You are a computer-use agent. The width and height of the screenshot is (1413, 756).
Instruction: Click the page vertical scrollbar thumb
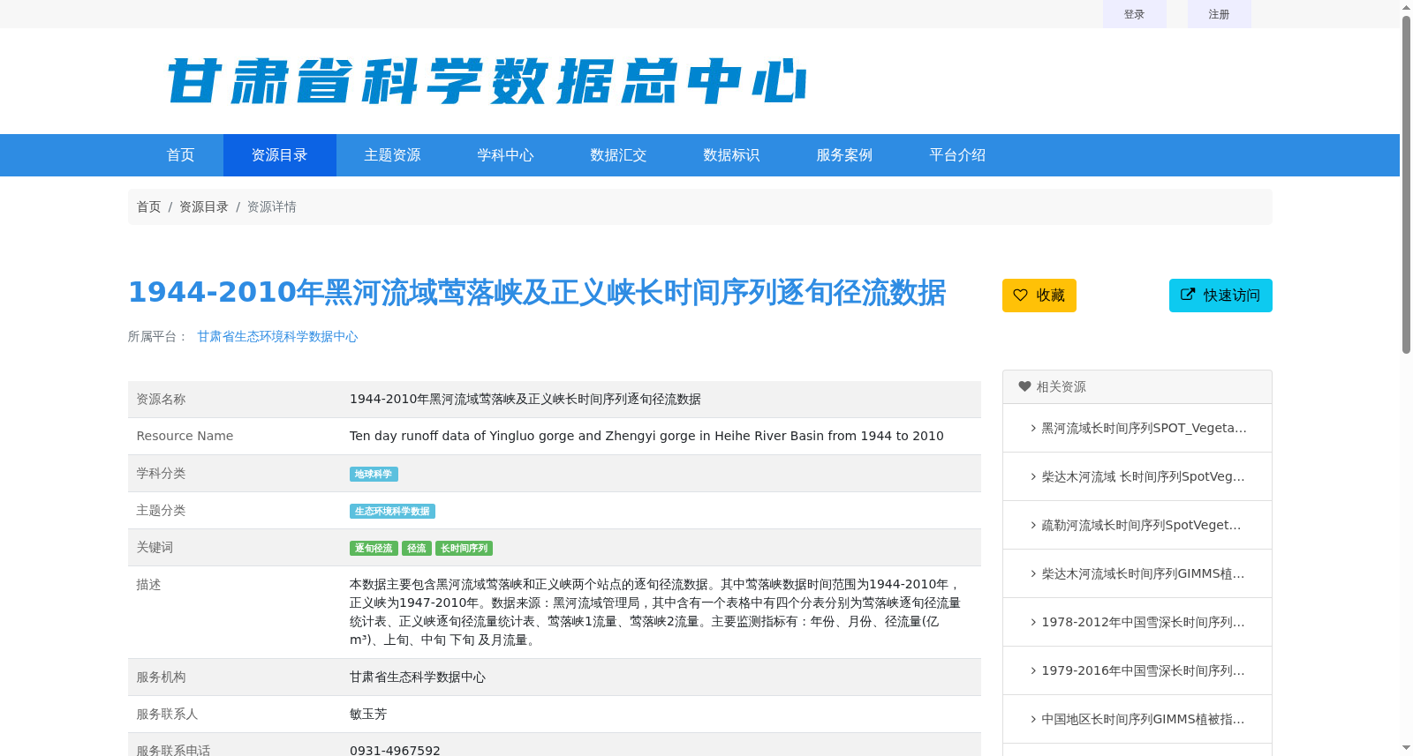tap(1406, 183)
